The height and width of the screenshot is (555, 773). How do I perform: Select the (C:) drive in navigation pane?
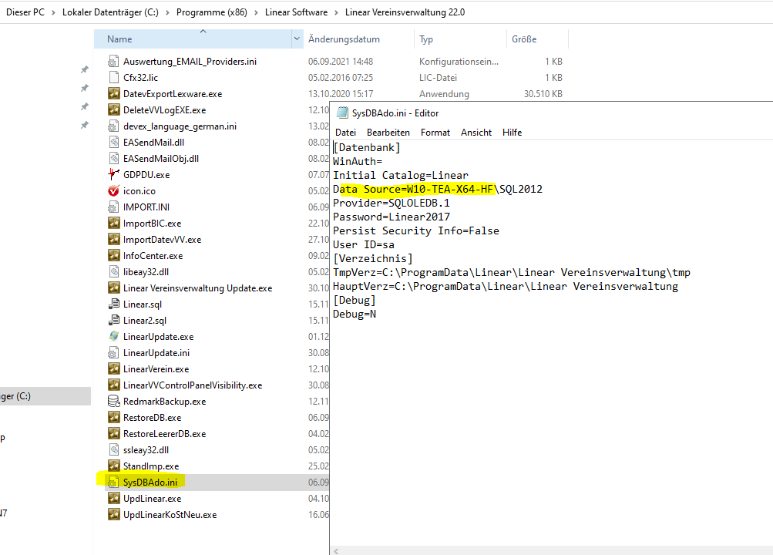click(x=45, y=396)
